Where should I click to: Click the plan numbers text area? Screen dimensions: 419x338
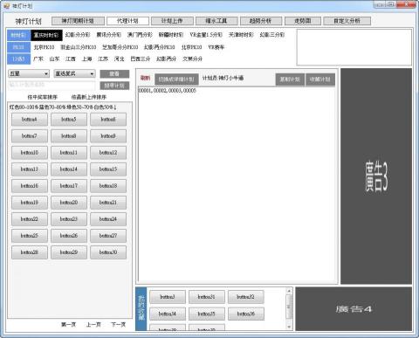237,184
